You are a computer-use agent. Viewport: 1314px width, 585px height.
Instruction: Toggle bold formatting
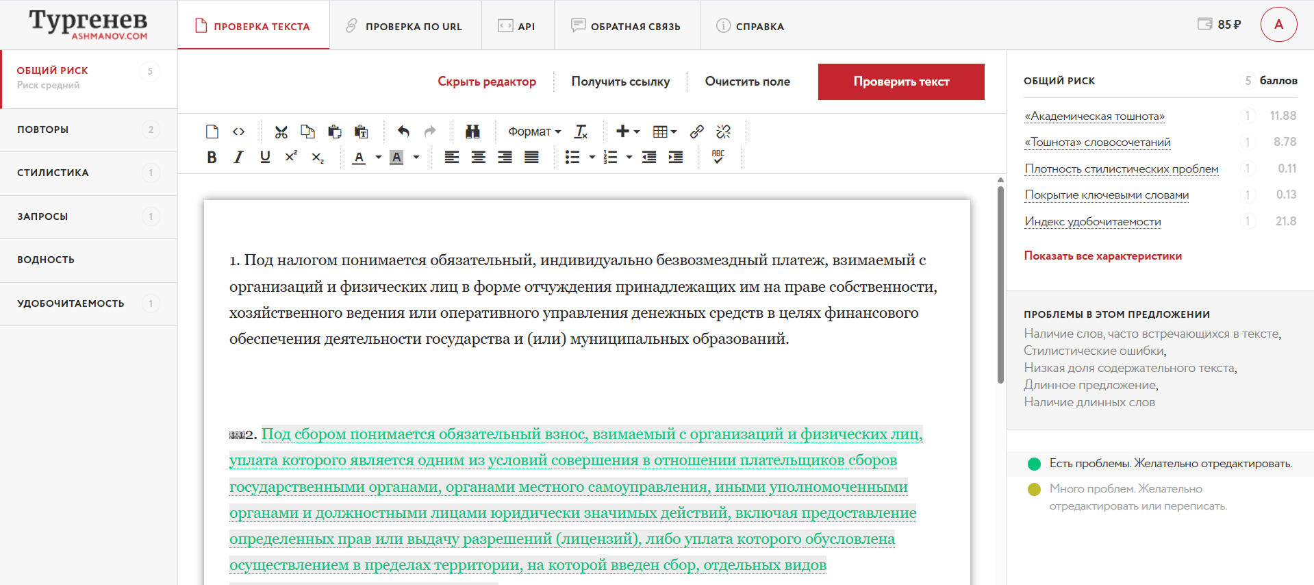click(212, 158)
